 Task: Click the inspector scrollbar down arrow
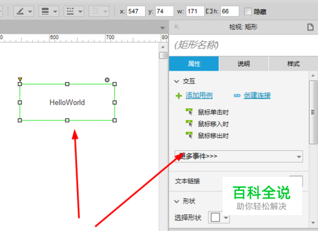pos(314,223)
